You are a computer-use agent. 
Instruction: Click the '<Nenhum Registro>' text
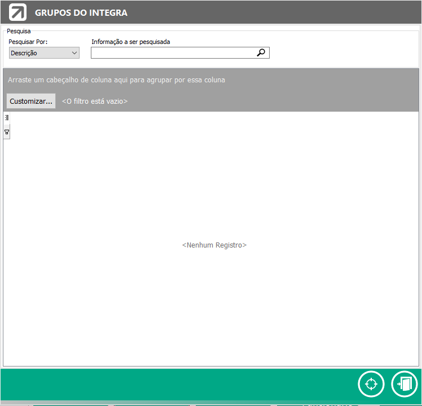click(x=214, y=245)
